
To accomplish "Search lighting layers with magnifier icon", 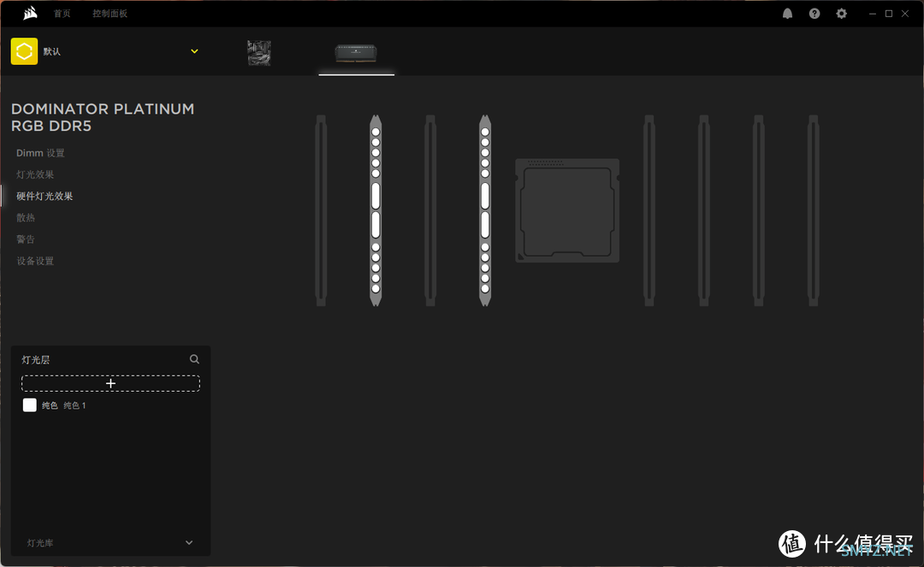I will click(x=194, y=359).
